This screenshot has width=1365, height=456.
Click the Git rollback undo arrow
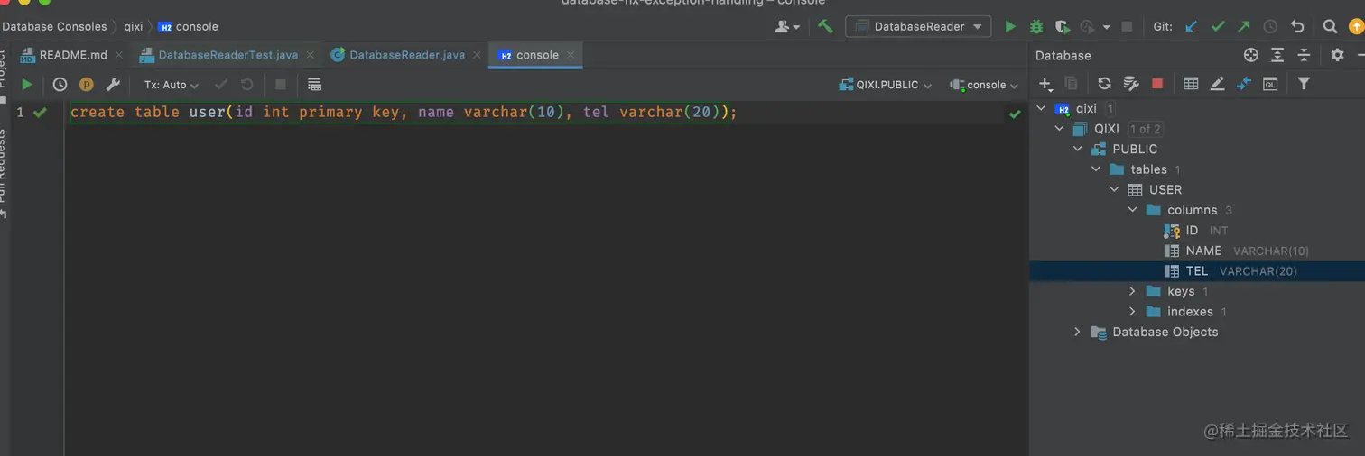(x=1297, y=26)
